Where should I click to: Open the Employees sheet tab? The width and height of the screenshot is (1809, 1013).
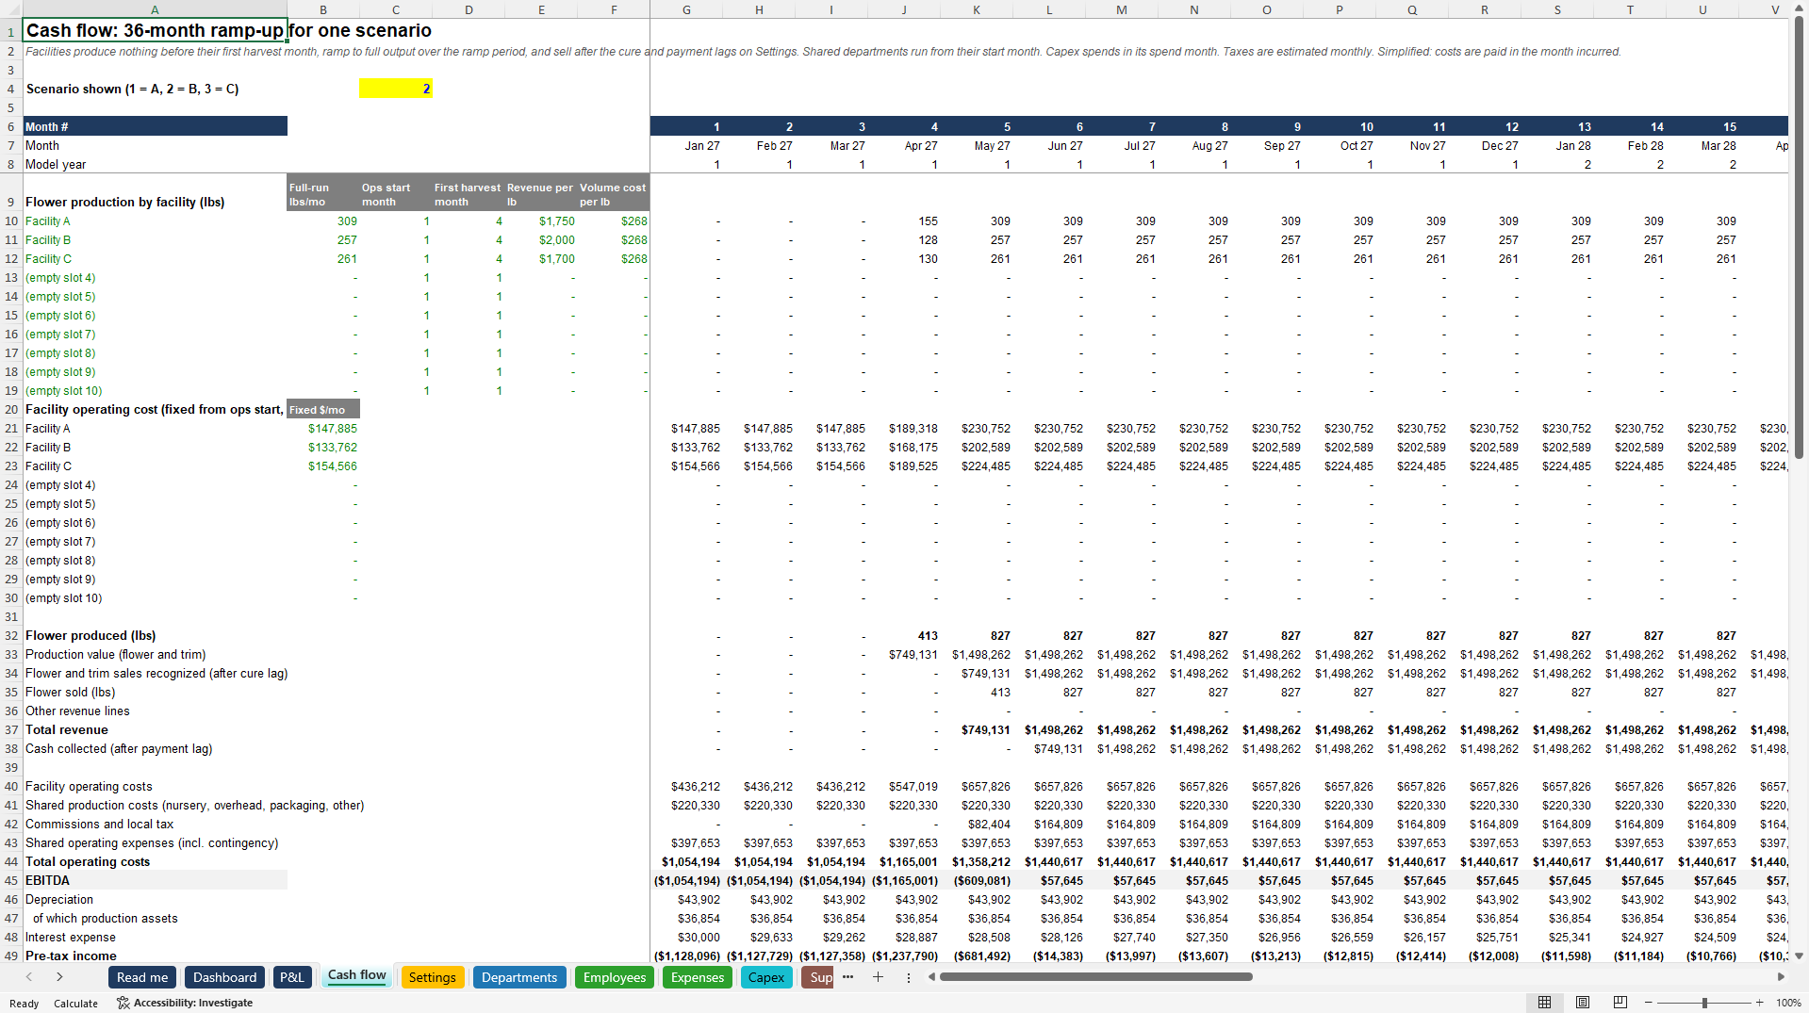[x=615, y=977]
